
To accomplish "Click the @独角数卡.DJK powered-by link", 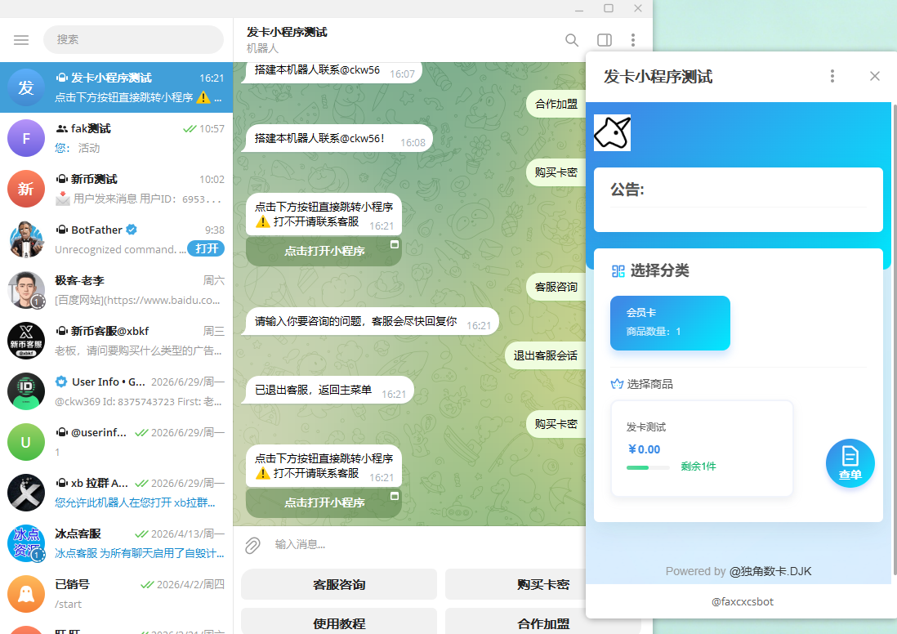I will pos(770,571).
